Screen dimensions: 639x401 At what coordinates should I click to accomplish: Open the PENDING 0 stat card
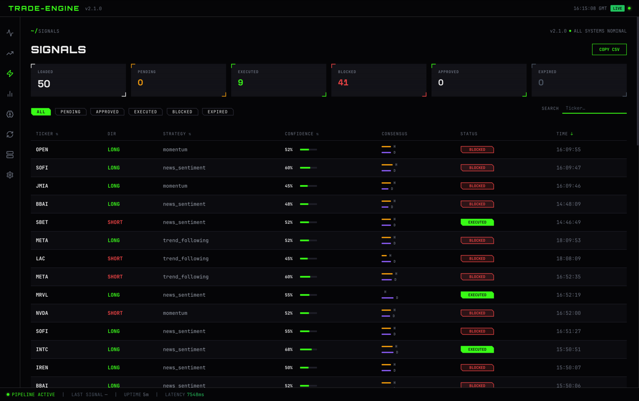(x=178, y=80)
